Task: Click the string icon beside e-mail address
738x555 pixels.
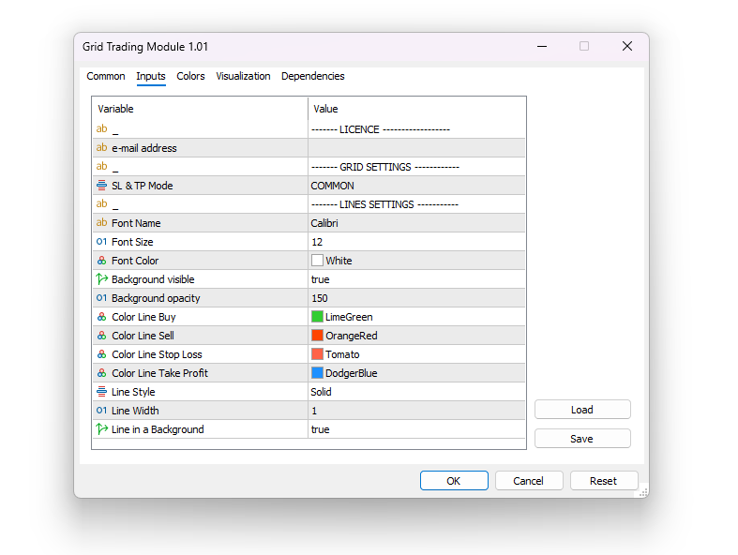Action: point(101,148)
